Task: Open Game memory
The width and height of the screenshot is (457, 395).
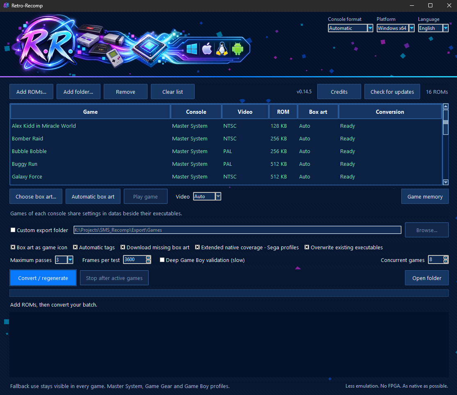Action: pos(425,196)
